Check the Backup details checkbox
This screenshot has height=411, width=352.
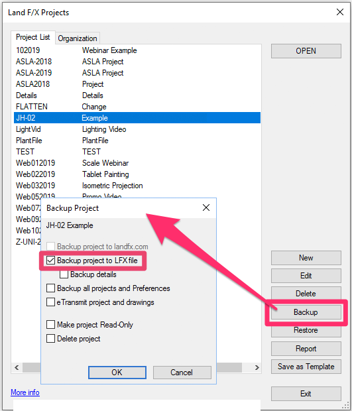click(x=64, y=274)
